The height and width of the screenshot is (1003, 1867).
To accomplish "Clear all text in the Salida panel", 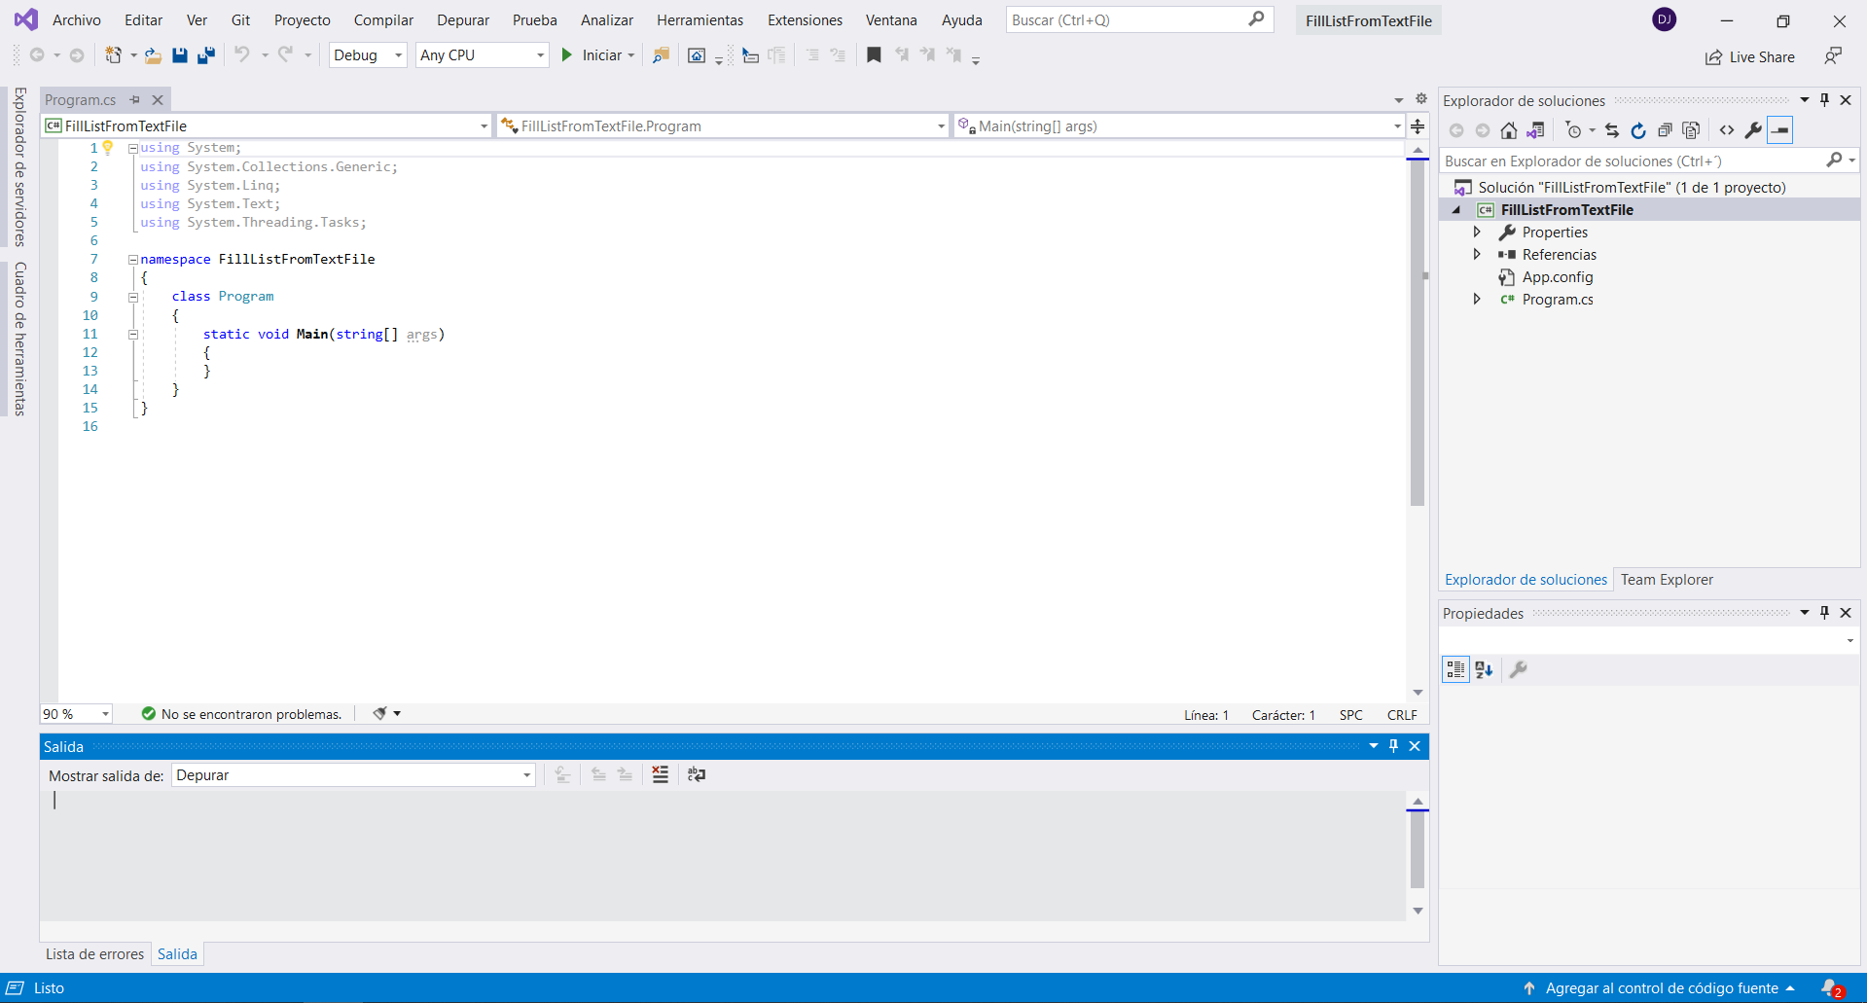I will (661, 774).
